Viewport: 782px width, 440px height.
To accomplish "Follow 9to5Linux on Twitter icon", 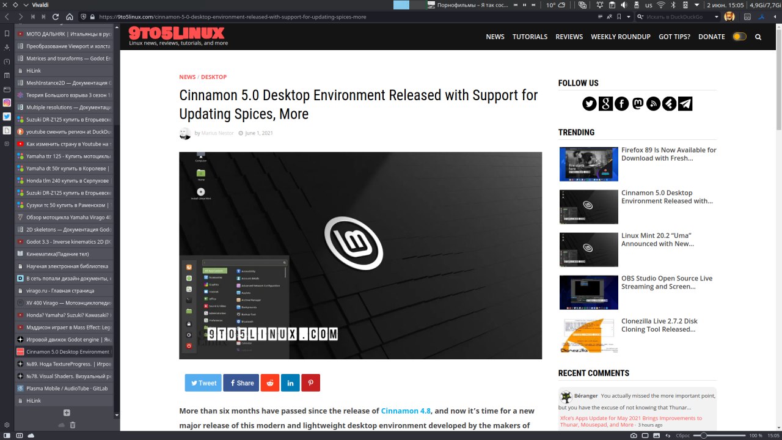I will point(589,104).
